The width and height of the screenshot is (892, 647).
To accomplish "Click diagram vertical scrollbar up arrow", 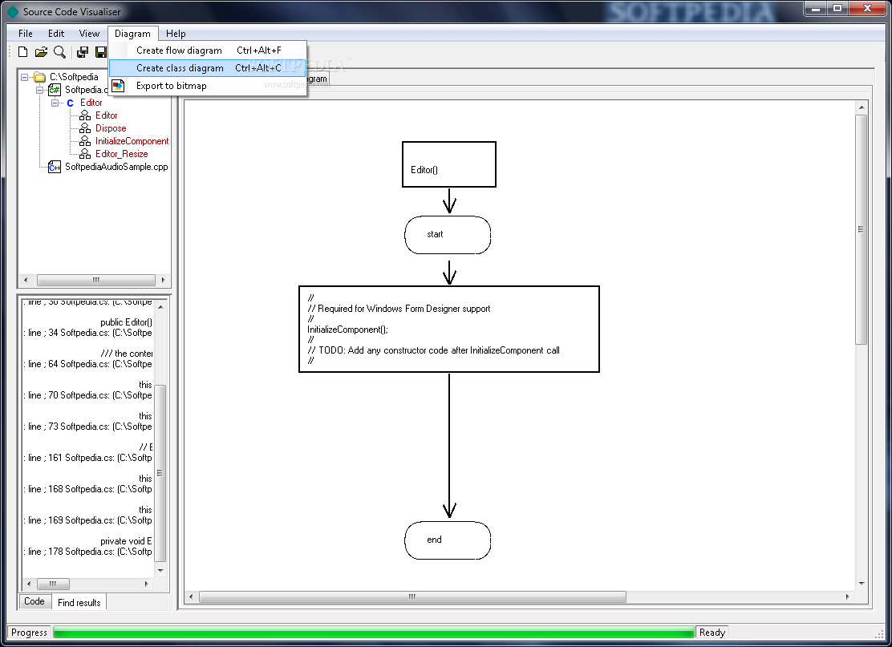I will (862, 107).
